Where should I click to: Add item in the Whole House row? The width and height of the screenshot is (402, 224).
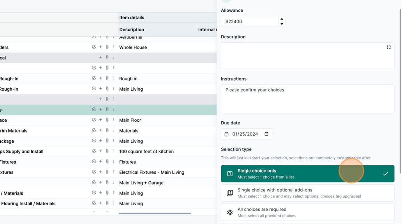tap(100, 47)
